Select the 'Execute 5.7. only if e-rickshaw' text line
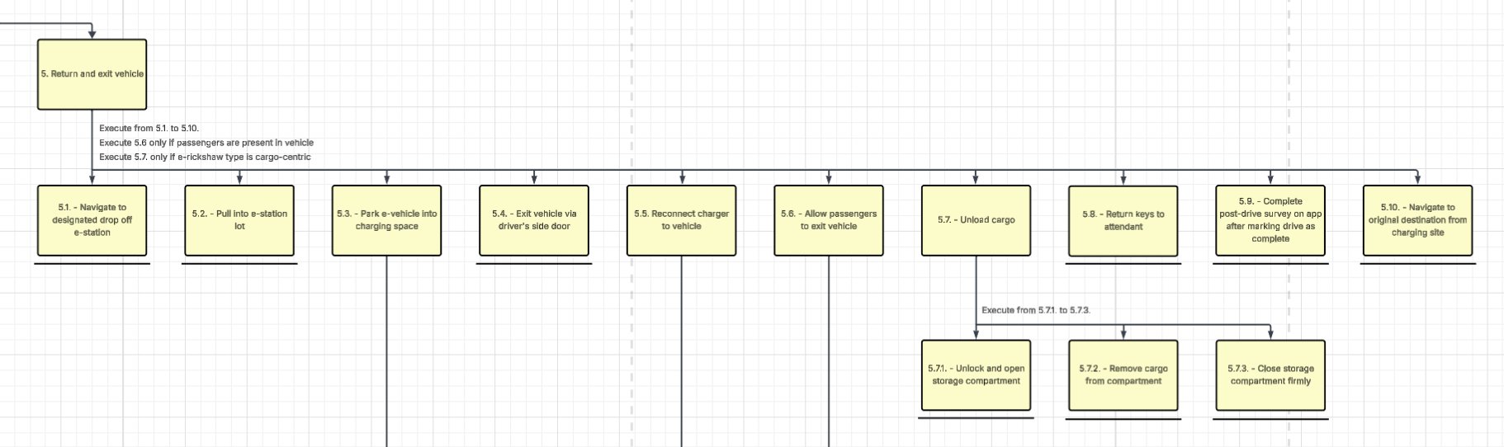The width and height of the screenshot is (1504, 447). (205, 157)
